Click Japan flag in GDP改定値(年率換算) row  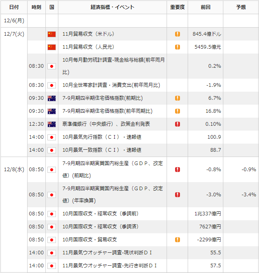(x=51, y=195)
